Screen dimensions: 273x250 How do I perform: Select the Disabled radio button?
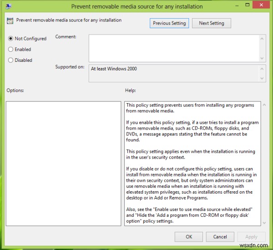coord(10,60)
